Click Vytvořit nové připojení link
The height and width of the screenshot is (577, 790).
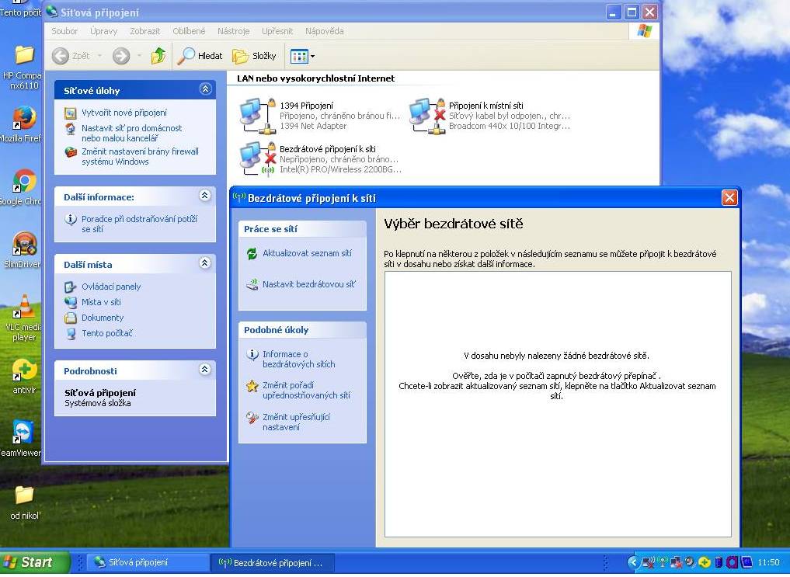[x=124, y=113]
